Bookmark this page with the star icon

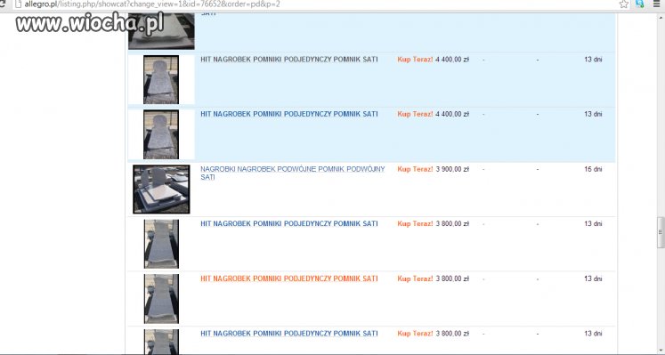coord(624,4)
